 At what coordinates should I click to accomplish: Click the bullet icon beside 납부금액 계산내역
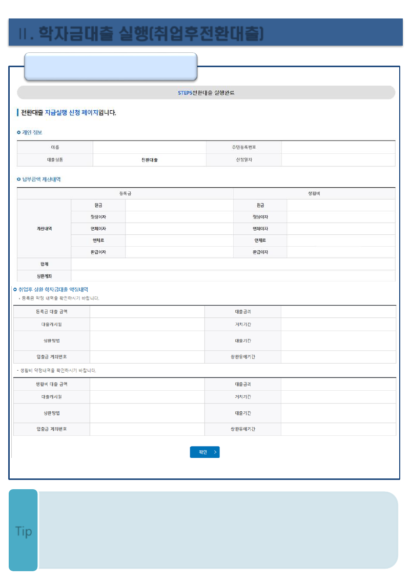[x=19, y=179]
